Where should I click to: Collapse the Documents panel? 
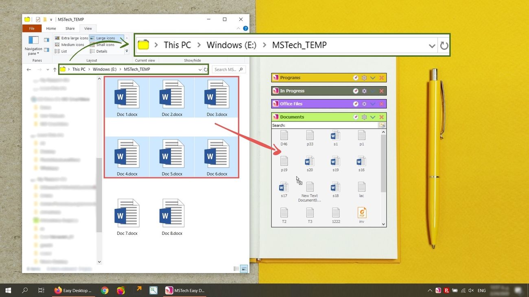coord(373,117)
